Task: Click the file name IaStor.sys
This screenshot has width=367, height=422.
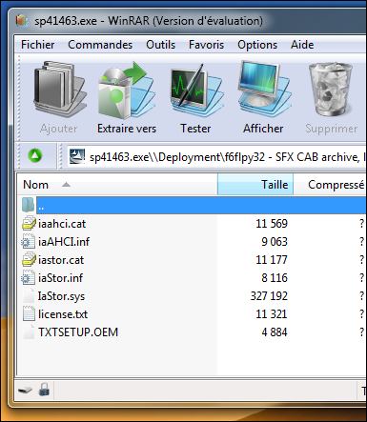Action: [61, 296]
